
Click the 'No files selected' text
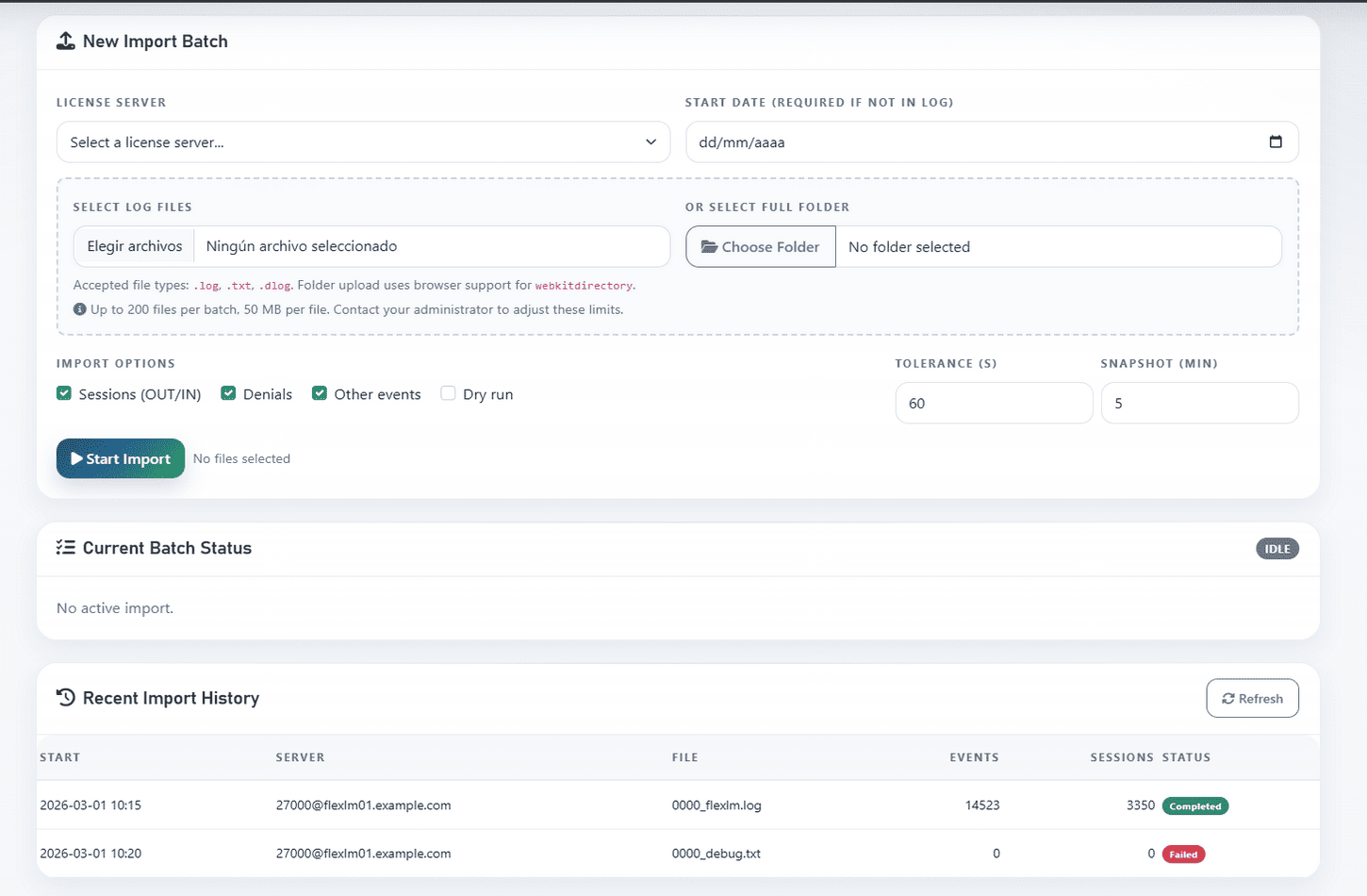point(241,458)
